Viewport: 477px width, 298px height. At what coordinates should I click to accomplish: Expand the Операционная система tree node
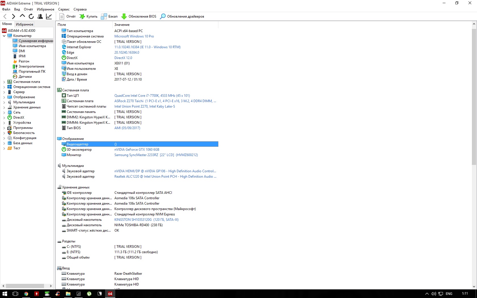click(4, 87)
